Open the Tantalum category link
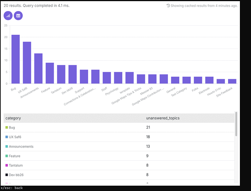Image resolution: width=251 pixels, height=191 pixels. [16, 165]
